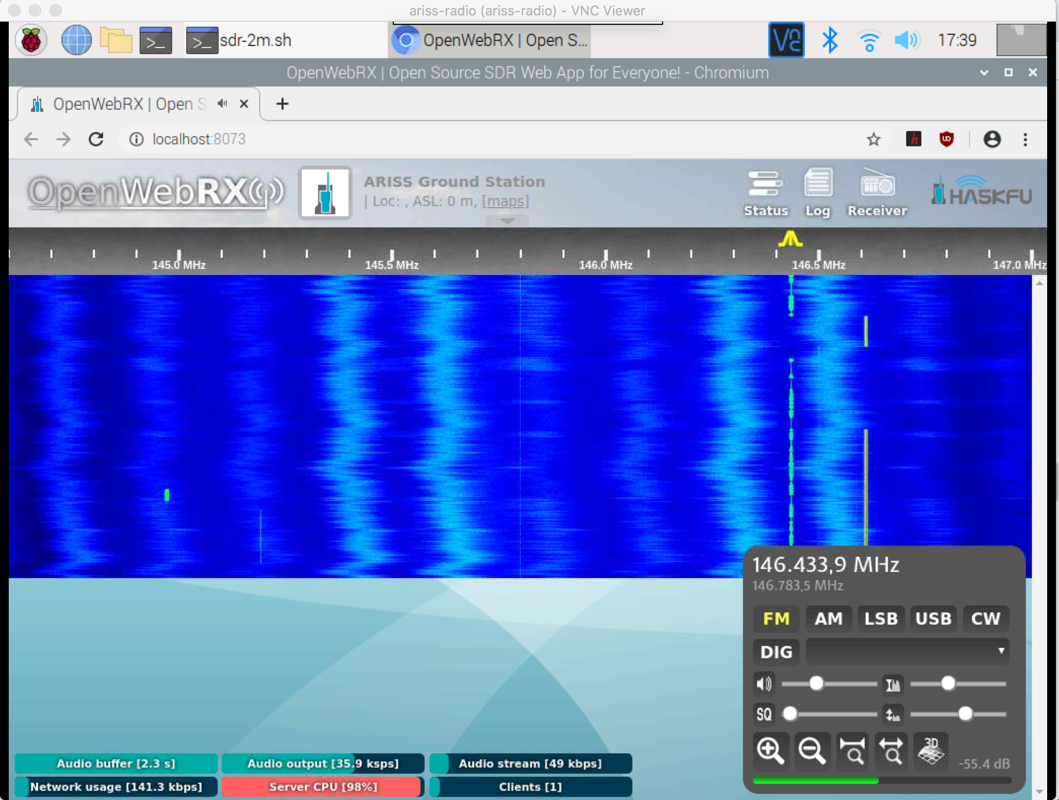Reload the localhost page

96,139
